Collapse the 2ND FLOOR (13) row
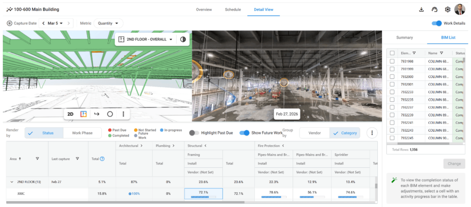Viewport: 471px width, 207px height. 12,182
